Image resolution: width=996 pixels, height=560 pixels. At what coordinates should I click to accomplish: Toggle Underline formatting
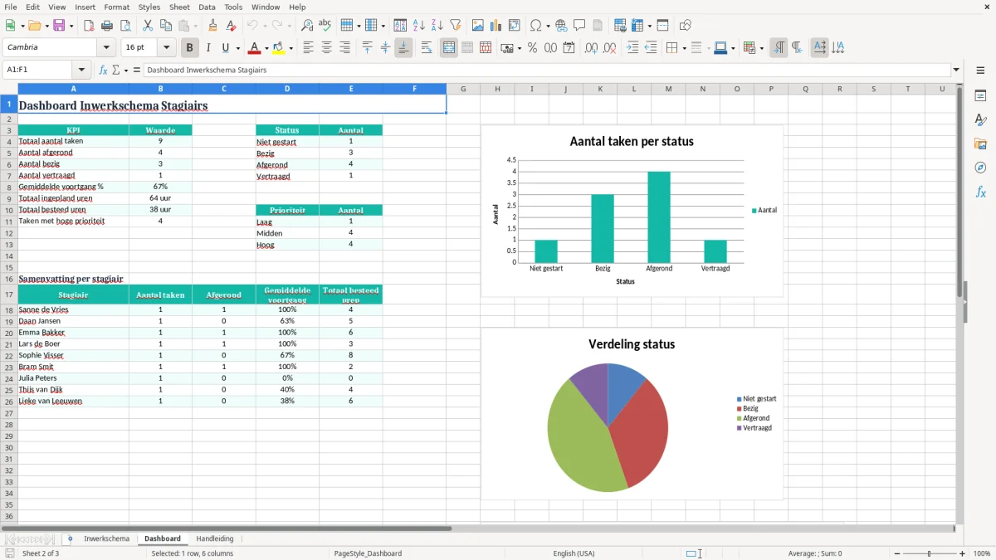point(225,48)
